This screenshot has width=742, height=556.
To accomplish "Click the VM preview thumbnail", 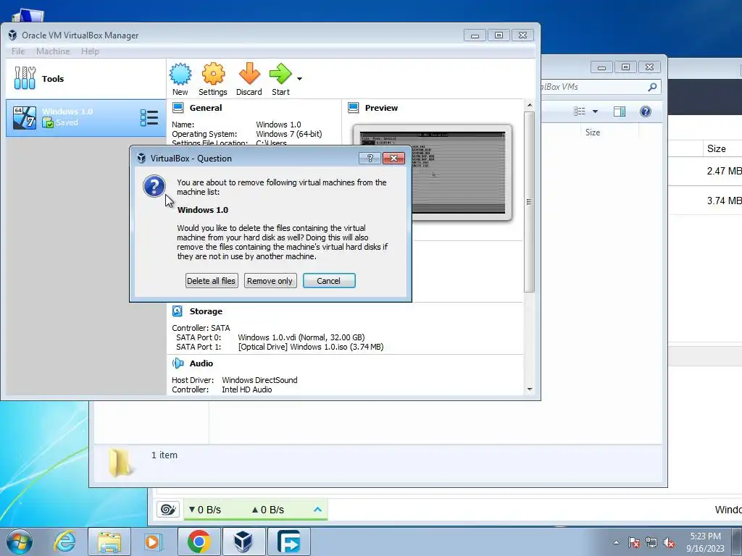I will (x=432, y=172).
